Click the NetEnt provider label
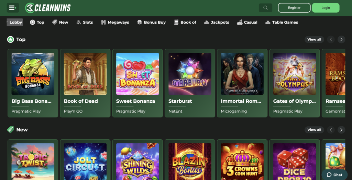Screen dimensions: 352x180 tap(175, 111)
